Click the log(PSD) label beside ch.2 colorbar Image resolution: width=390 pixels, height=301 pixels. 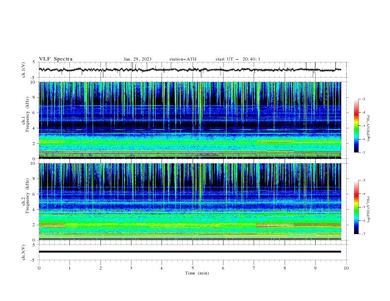click(x=368, y=209)
